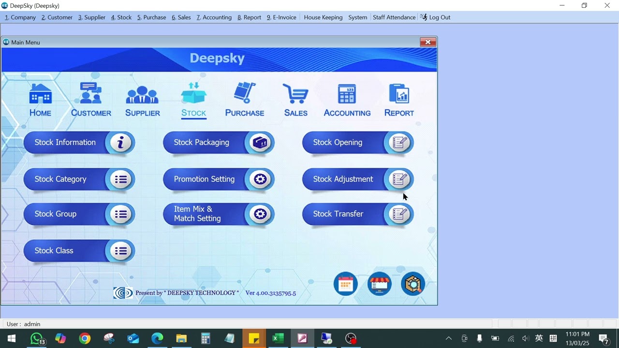This screenshot has width=619, height=348.
Task: Open Stock Opening
Action: tap(358, 143)
